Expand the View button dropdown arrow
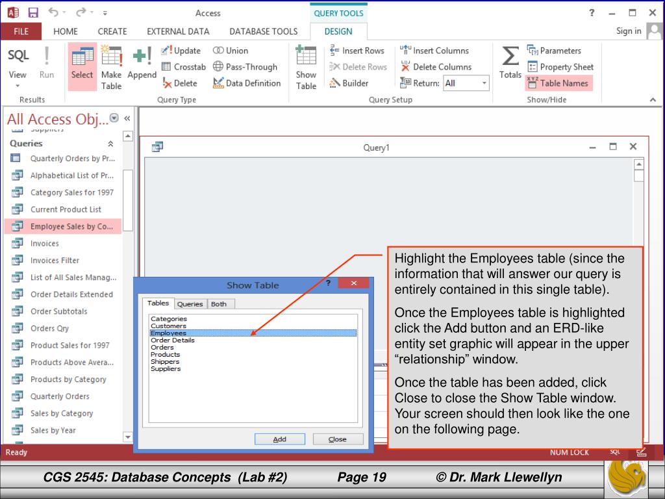This screenshot has height=499, width=665. pyautogui.click(x=18, y=86)
